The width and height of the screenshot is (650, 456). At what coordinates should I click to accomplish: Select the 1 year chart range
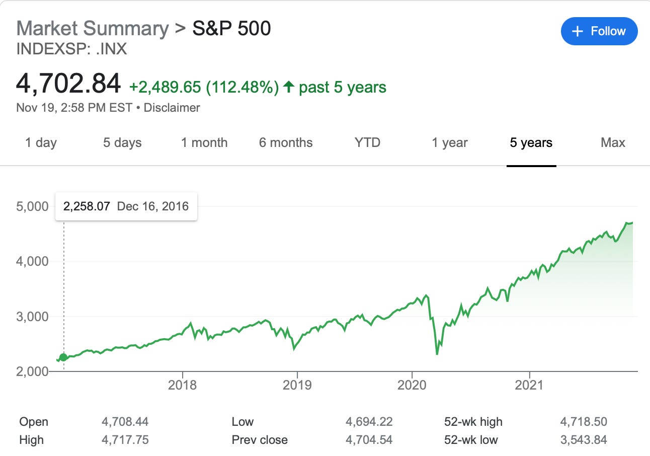pyautogui.click(x=449, y=142)
